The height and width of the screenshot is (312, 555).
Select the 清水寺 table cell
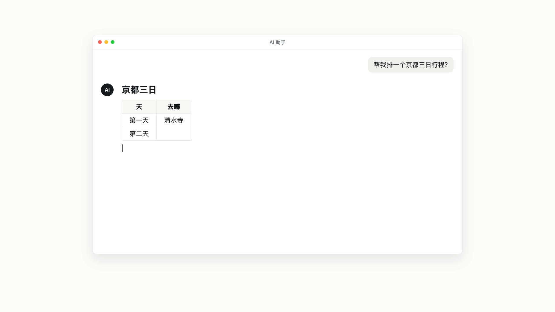(x=174, y=120)
